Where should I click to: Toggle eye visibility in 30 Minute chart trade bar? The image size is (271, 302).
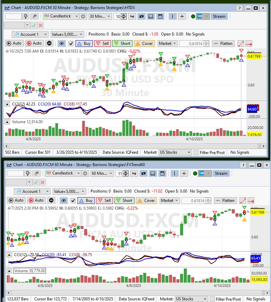click(x=61, y=43)
